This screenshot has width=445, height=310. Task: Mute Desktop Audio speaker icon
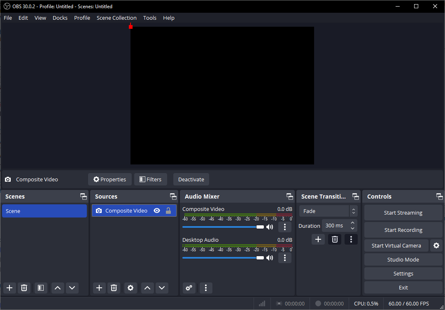270,258
